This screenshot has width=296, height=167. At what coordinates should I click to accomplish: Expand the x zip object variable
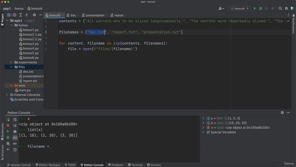[x=203, y=128]
